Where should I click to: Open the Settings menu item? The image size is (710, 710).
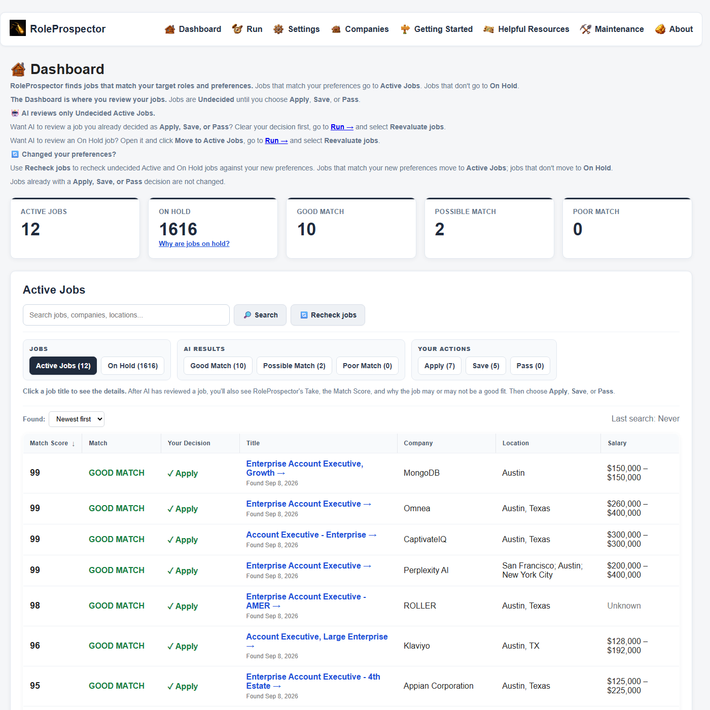point(297,29)
